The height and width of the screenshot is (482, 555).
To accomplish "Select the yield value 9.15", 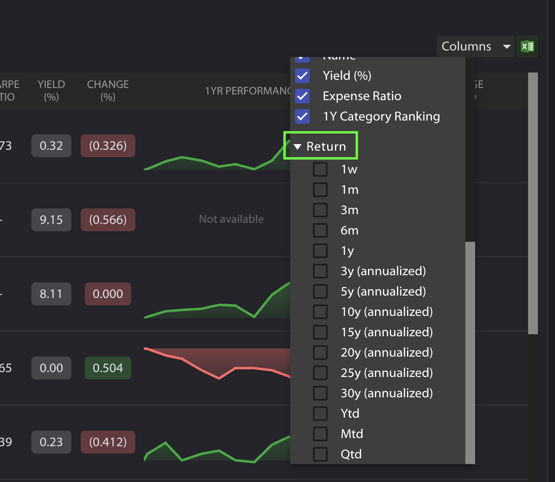I will pyautogui.click(x=51, y=220).
